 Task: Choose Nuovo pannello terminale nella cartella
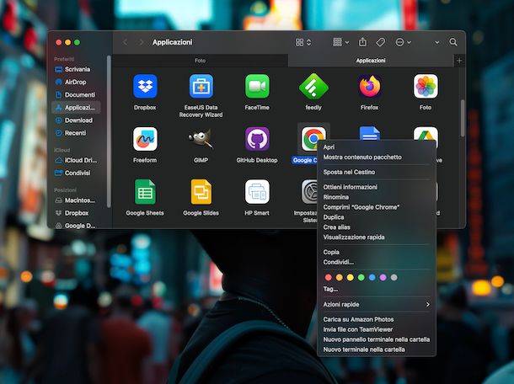(377, 339)
